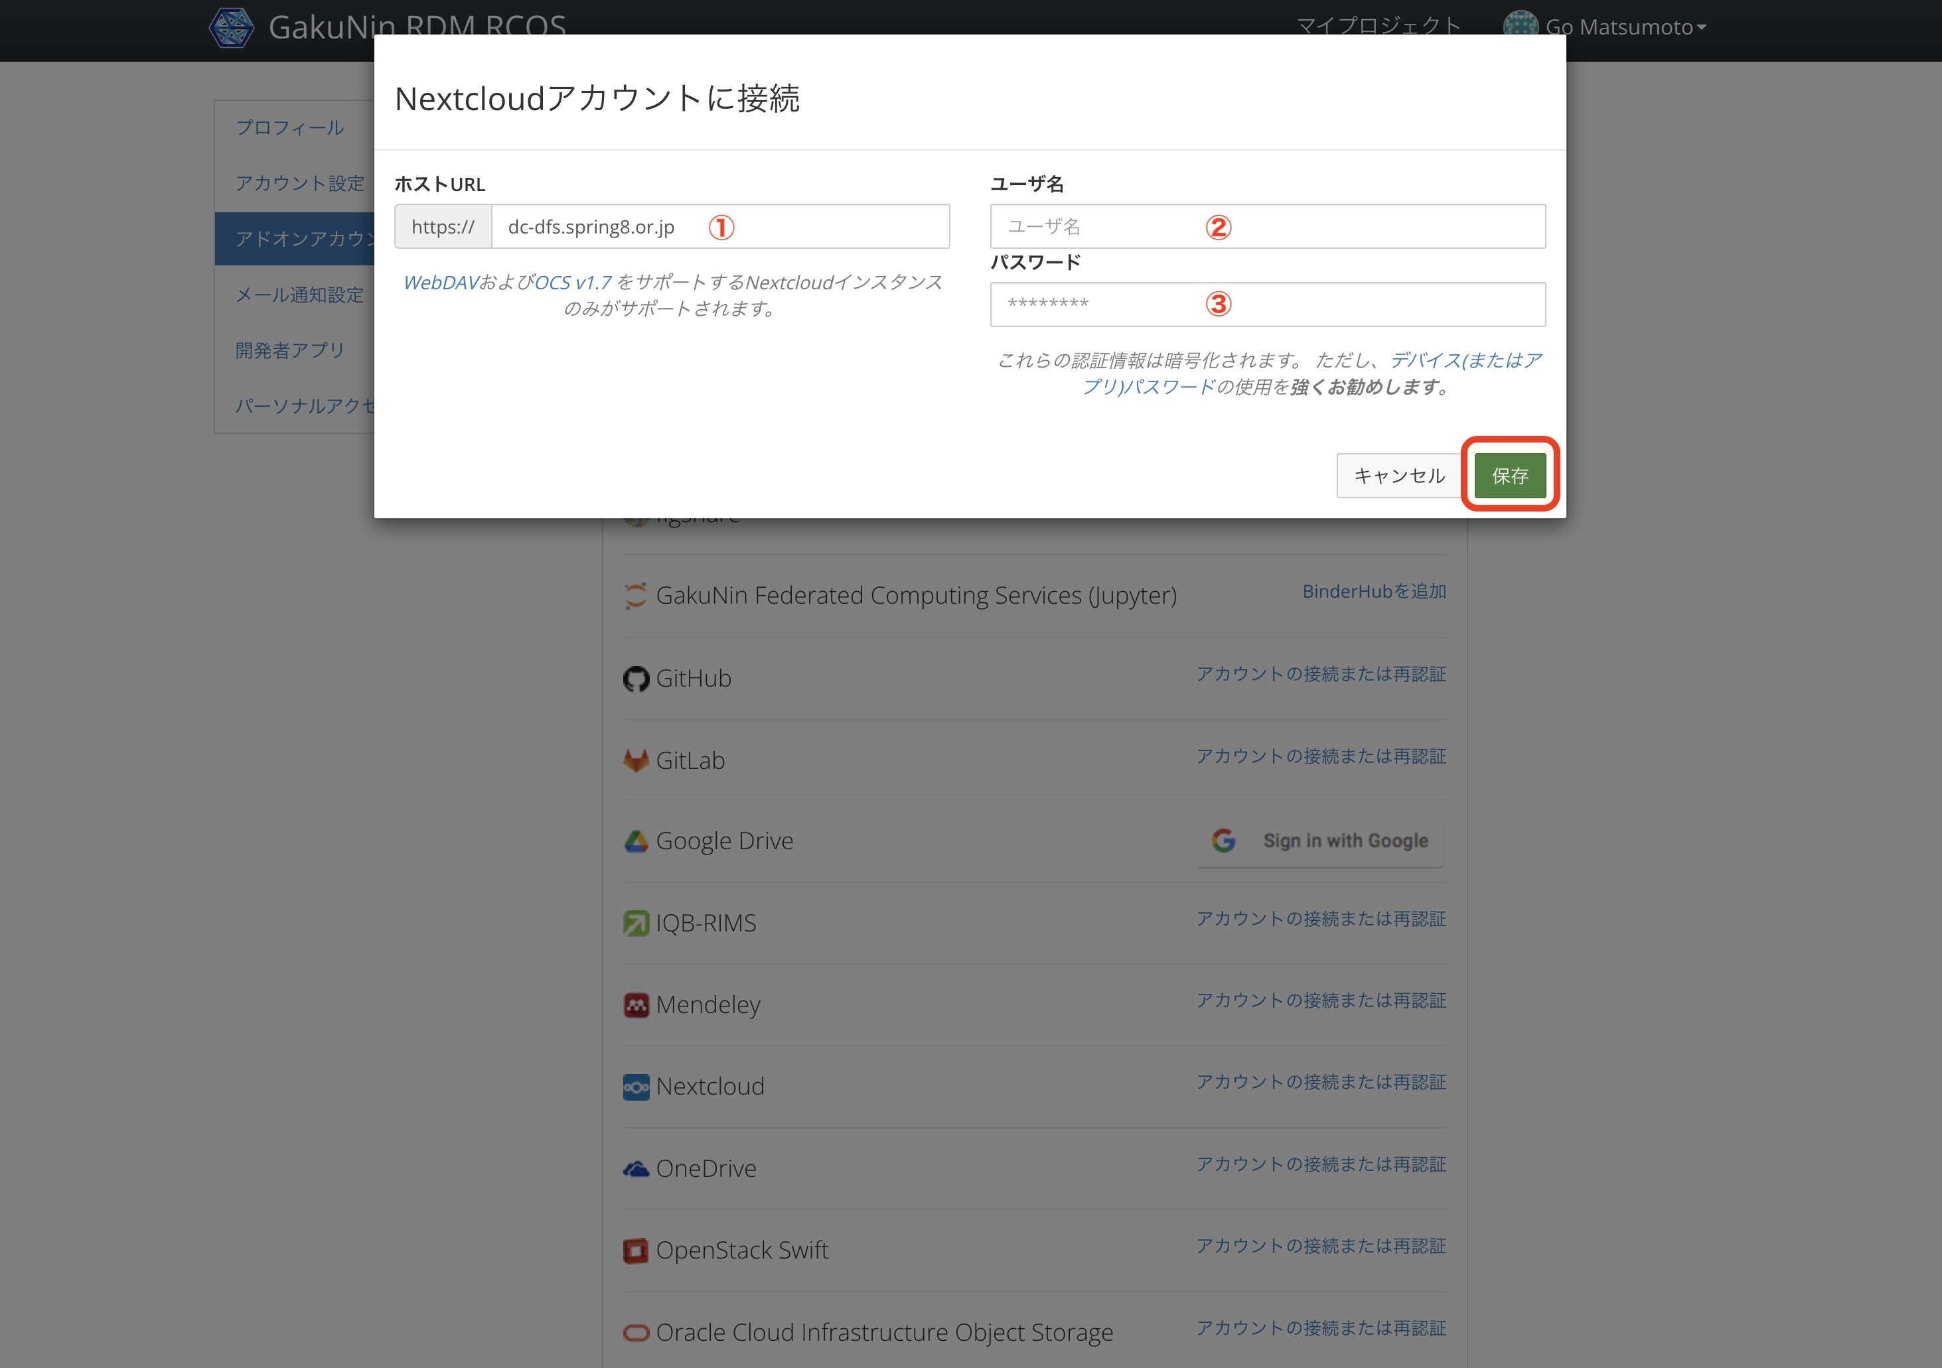
Task: Click the GakuNin RDM RCOS title text
Action: pyautogui.click(x=417, y=27)
